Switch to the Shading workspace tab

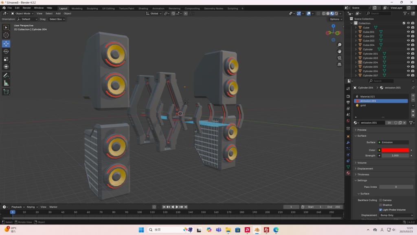pyautogui.click(x=143, y=9)
